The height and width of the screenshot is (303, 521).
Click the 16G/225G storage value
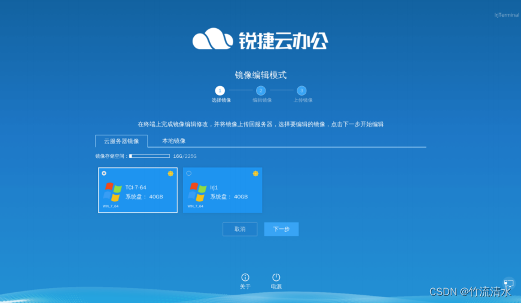(x=185, y=156)
